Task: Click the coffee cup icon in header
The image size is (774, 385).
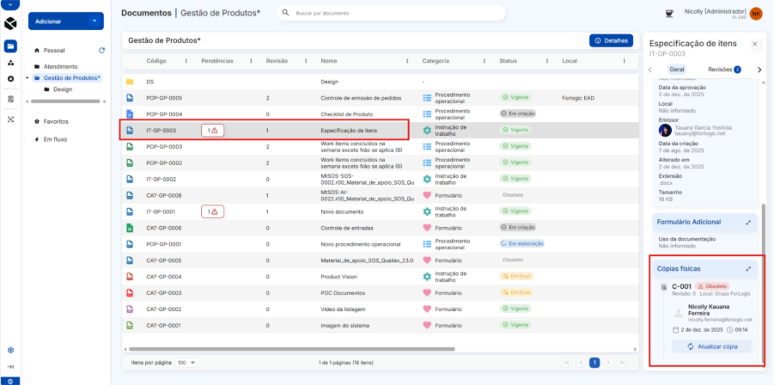Action: 670,13
